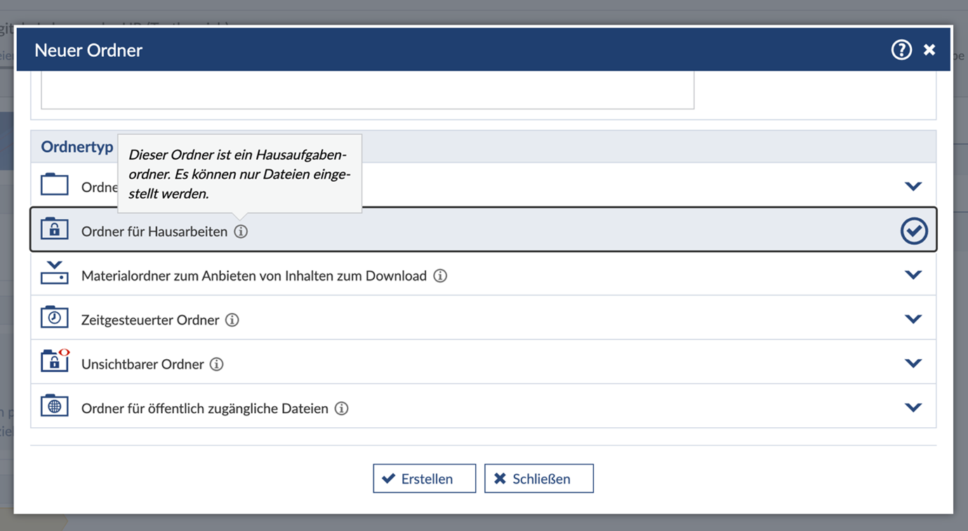This screenshot has width=968, height=531.
Task: Click the Materialordner download tray icon
Action: [x=54, y=273]
